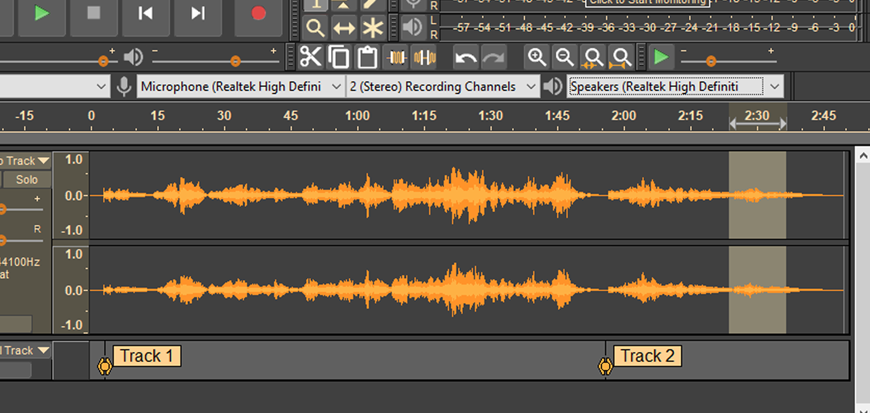Open the label track dropdown menu
This screenshot has height=413, width=870.
click(25, 351)
